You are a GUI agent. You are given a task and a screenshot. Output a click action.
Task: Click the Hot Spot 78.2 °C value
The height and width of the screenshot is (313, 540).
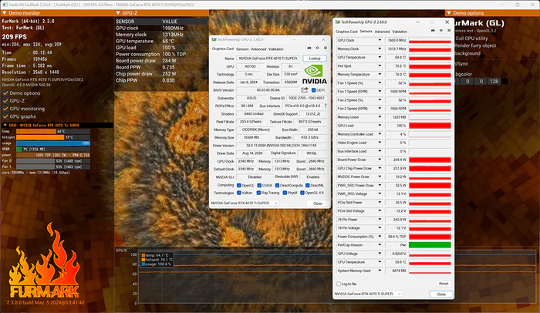tap(396, 66)
